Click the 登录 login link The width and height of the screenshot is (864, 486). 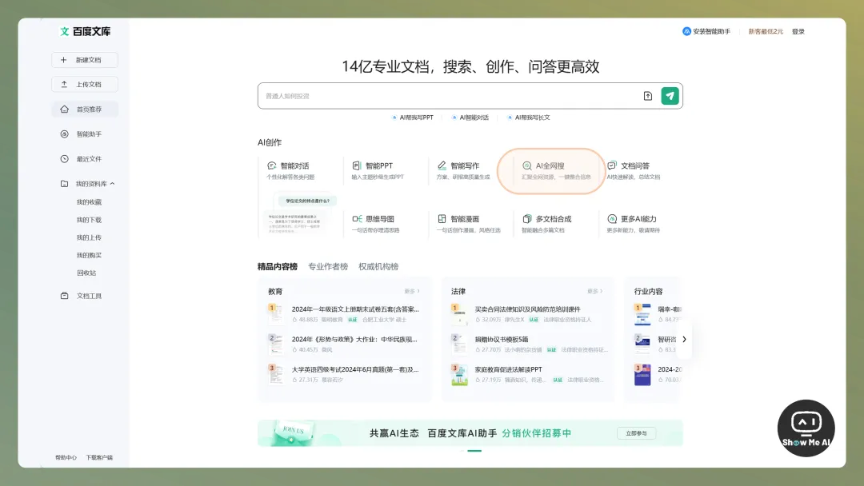[798, 31]
